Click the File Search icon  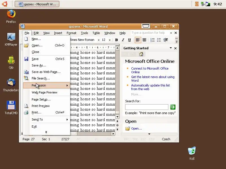pos(26,78)
